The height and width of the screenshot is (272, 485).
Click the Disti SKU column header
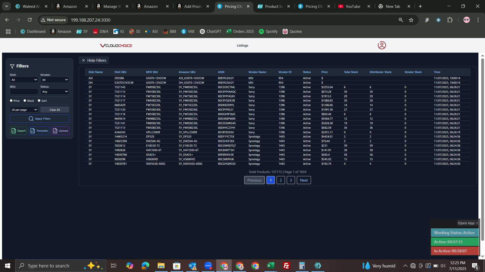120,72
